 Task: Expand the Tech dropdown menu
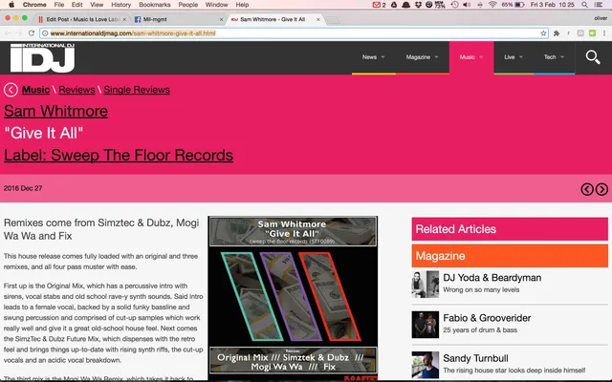555,57
